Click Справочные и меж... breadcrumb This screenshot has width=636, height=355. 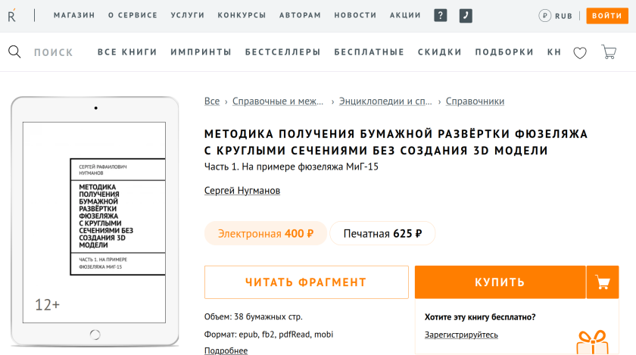click(278, 101)
